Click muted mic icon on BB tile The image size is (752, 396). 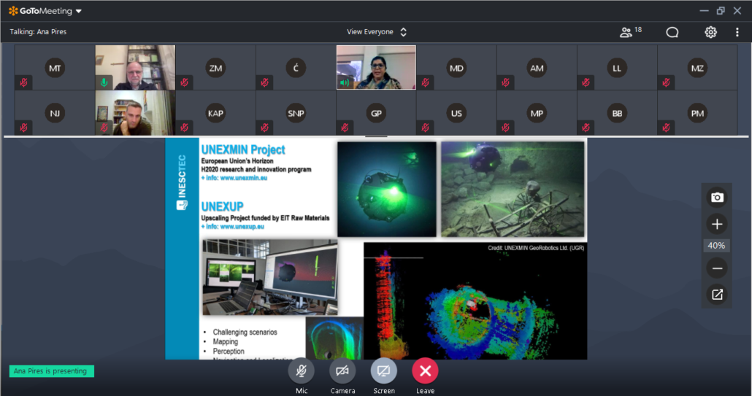[x=586, y=128]
